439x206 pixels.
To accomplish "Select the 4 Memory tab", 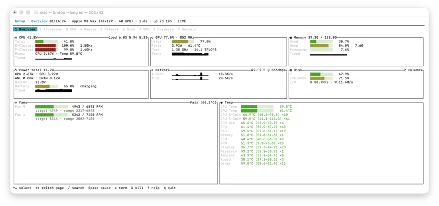I will pos(88,30).
